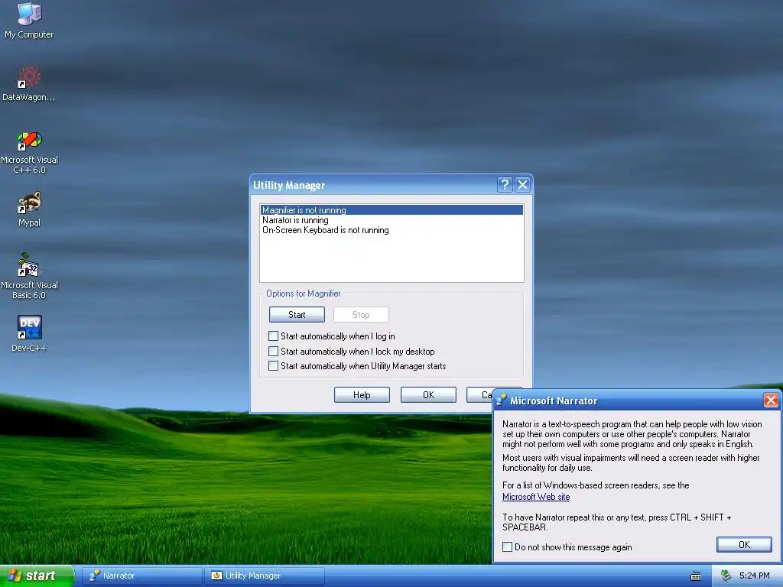This screenshot has width=783, height=587.
Task: Click the safely remove hardware tray icon
Action: [726, 576]
